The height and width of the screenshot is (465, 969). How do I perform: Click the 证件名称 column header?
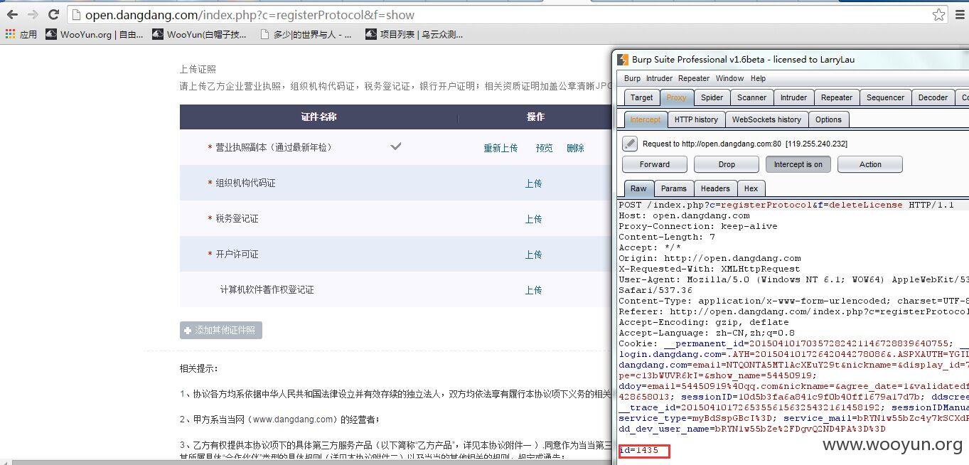318,117
